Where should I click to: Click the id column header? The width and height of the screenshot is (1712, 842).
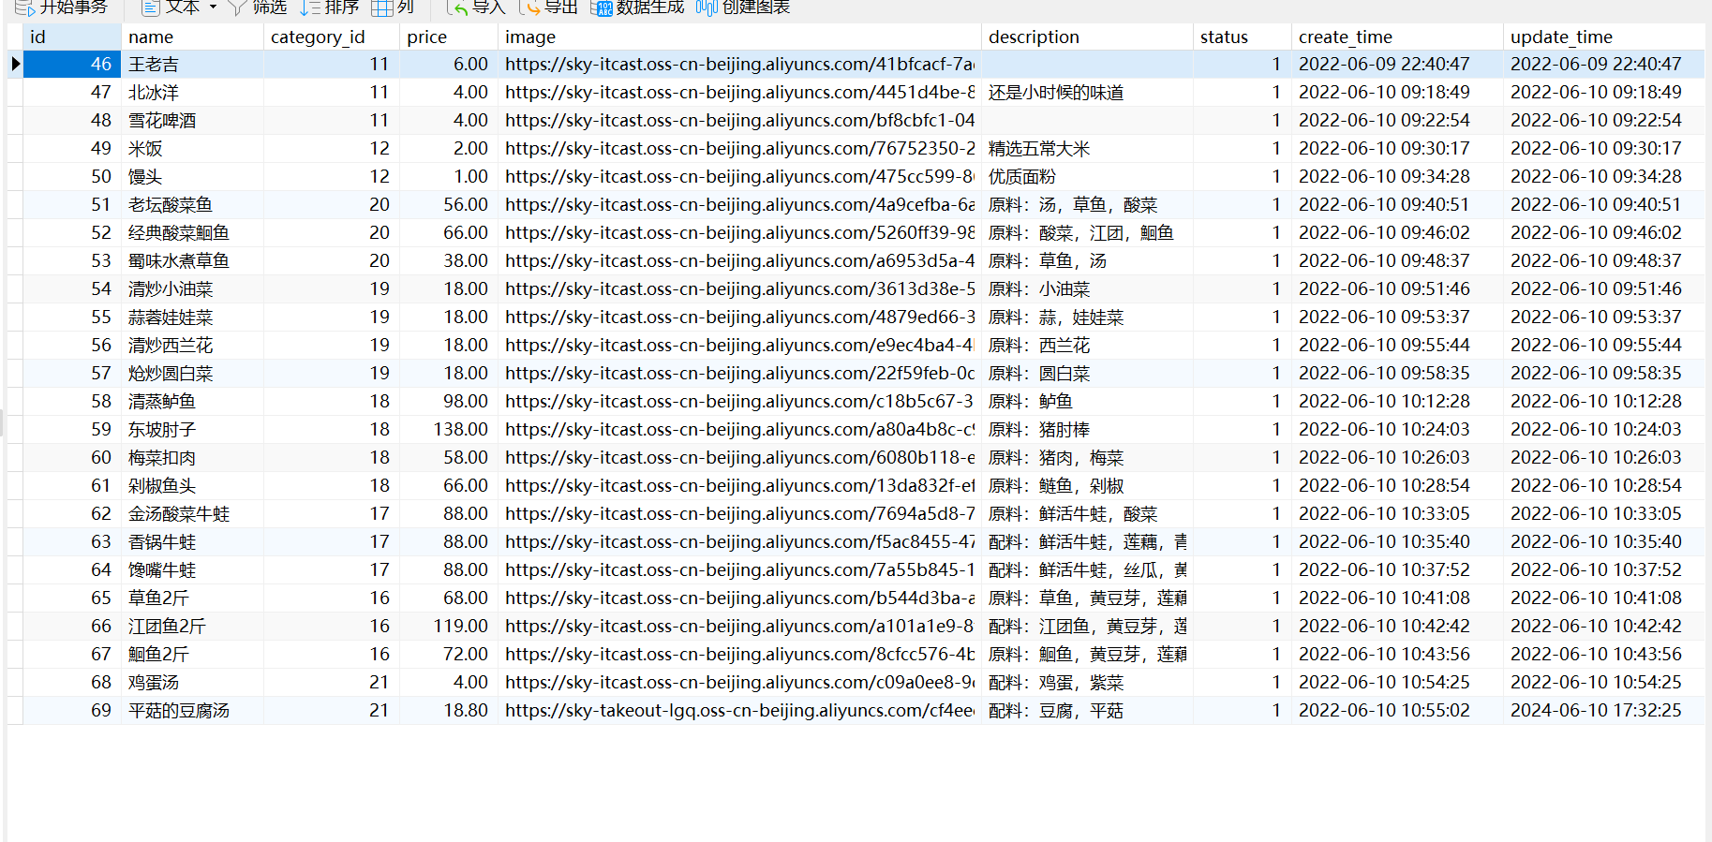click(72, 37)
